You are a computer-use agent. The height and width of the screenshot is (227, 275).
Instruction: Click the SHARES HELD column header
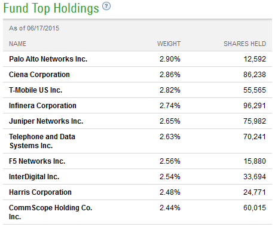(245, 44)
